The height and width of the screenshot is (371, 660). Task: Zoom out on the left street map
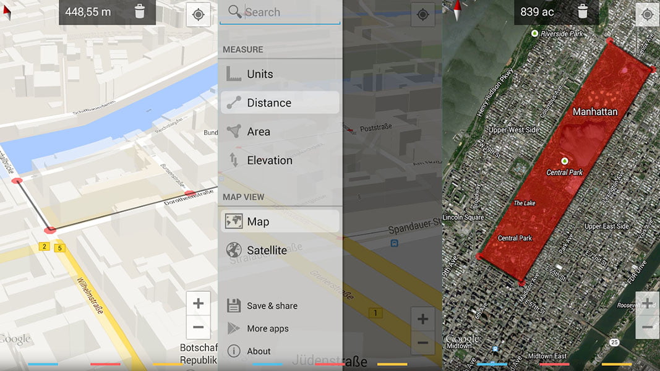(199, 327)
